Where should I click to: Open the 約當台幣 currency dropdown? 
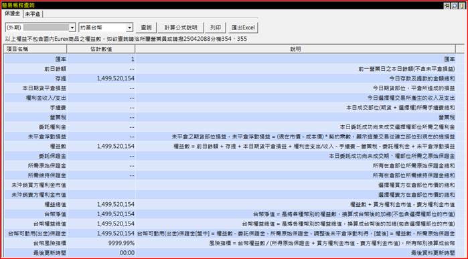point(129,27)
